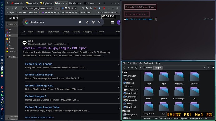This screenshot has height=121, width=216.
Task: Bookmark this page with the star icon
Action: [75, 8]
